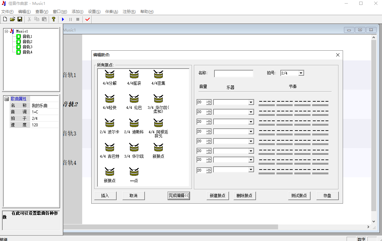This screenshot has width=382, height=241.
Task: Click the 新建鼓点 button
Action: tap(218, 196)
